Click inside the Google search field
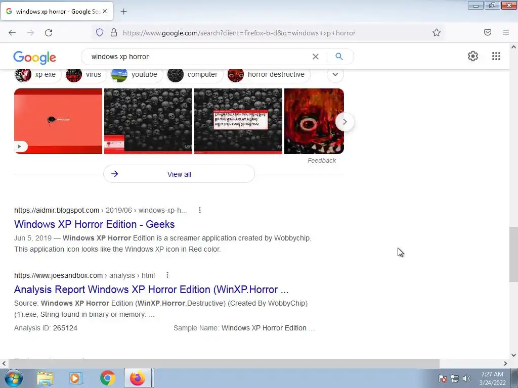Screen dimensions: 518x388 coord(198,57)
